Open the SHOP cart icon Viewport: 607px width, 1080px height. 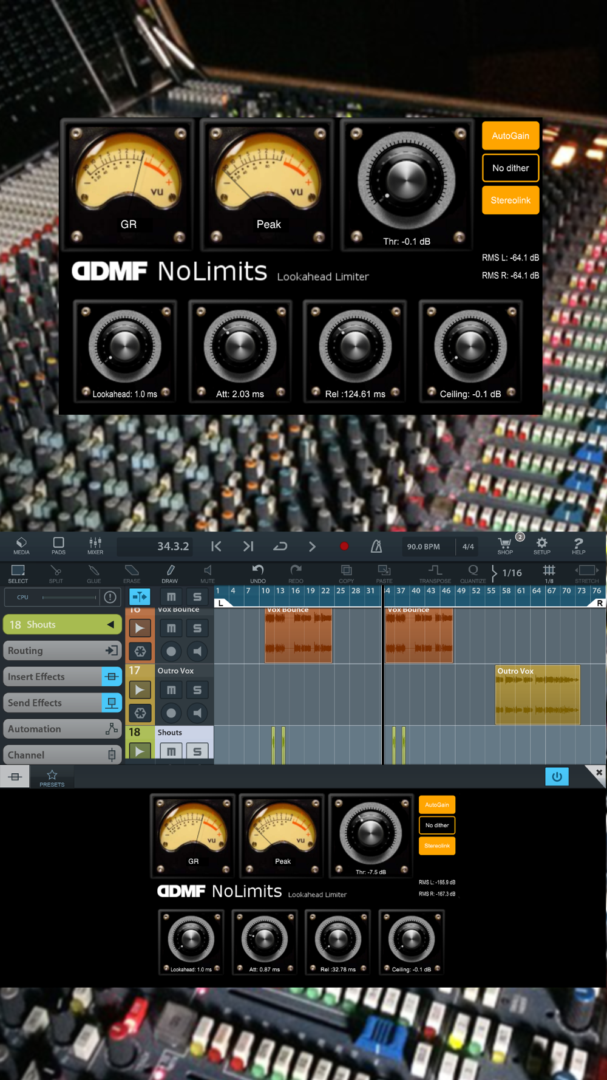coord(505,545)
